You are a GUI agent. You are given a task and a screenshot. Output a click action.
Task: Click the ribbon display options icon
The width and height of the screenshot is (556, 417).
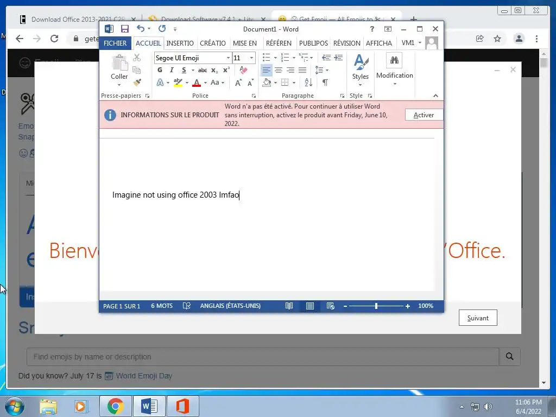[x=388, y=29]
